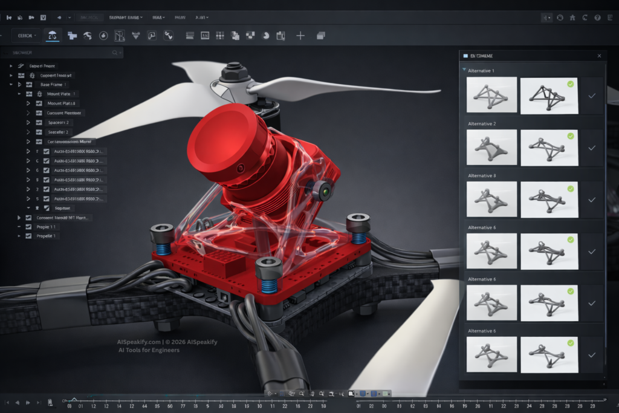This screenshot has width=619, height=413.
Task: Click the stacked windows icon after the plus
Action: (320, 36)
